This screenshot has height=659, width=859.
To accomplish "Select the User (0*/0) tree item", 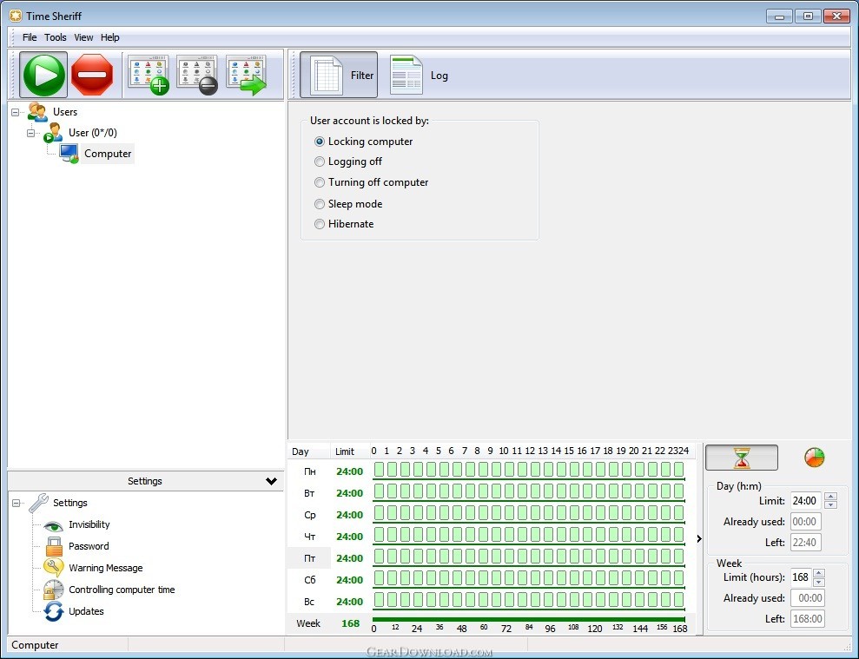I will (93, 133).
